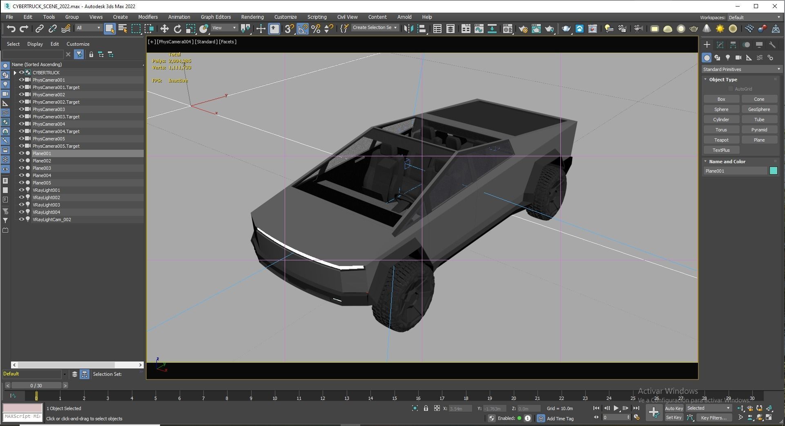
Task: Open the Scripting menu
Action: [317, 17]
